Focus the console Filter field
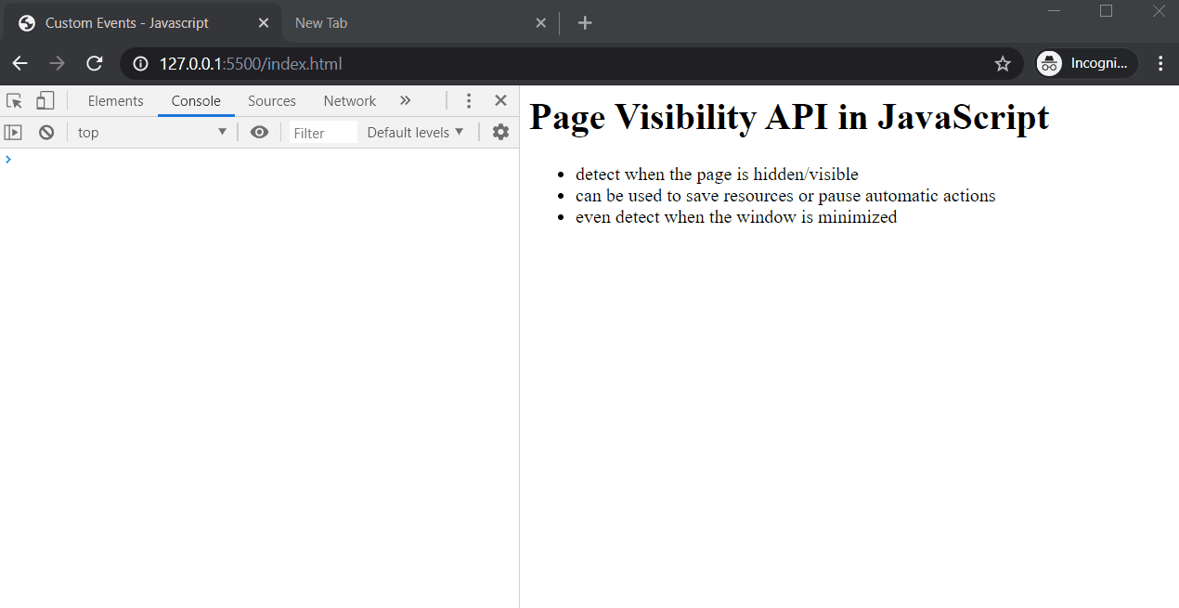Viewport: 1179px width, 608px height. click(323, 133)
